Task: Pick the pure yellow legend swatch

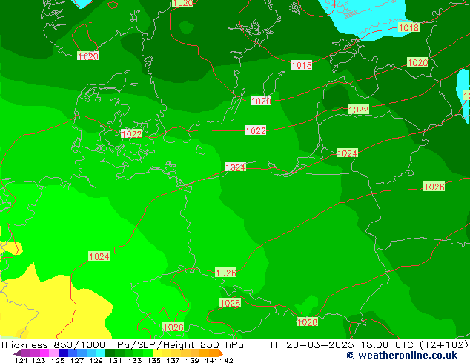Action: click(157, 353)
